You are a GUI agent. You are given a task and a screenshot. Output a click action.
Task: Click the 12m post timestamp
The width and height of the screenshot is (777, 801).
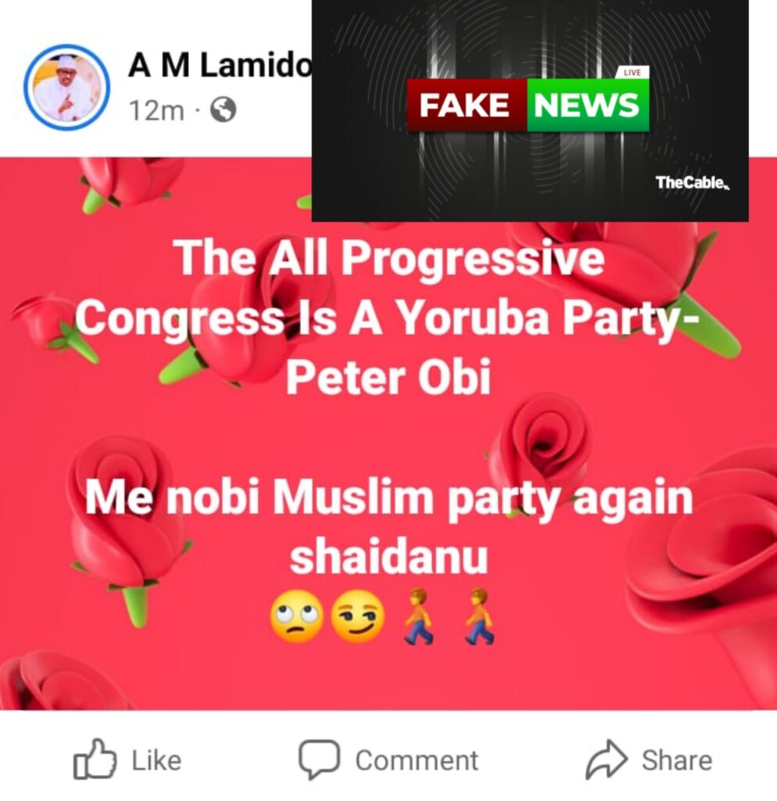click(x=156, y=110)
